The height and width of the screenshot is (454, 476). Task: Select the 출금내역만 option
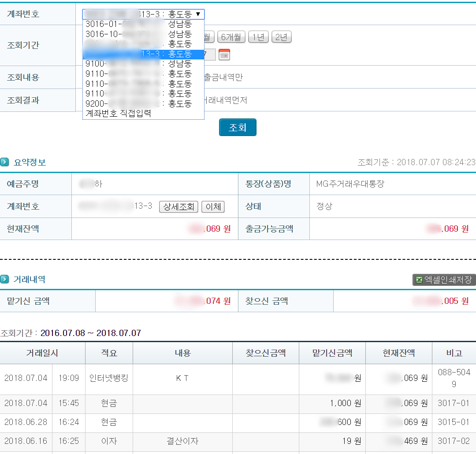point(223,78)
